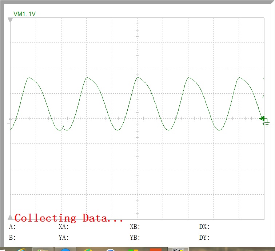Screen dimensions: 275x251
Task: Click the gray zero-level triangle on the left axis
Action: click(x=10, y=119)
